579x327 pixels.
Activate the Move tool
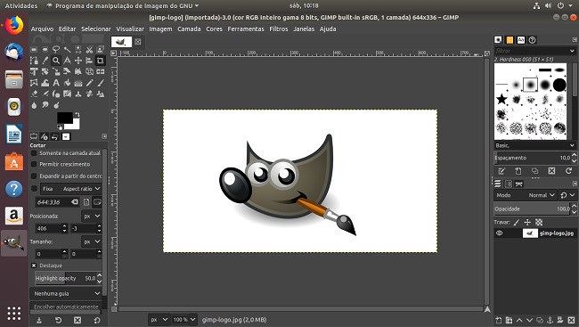pyautogui.click(x=78, y=61)
